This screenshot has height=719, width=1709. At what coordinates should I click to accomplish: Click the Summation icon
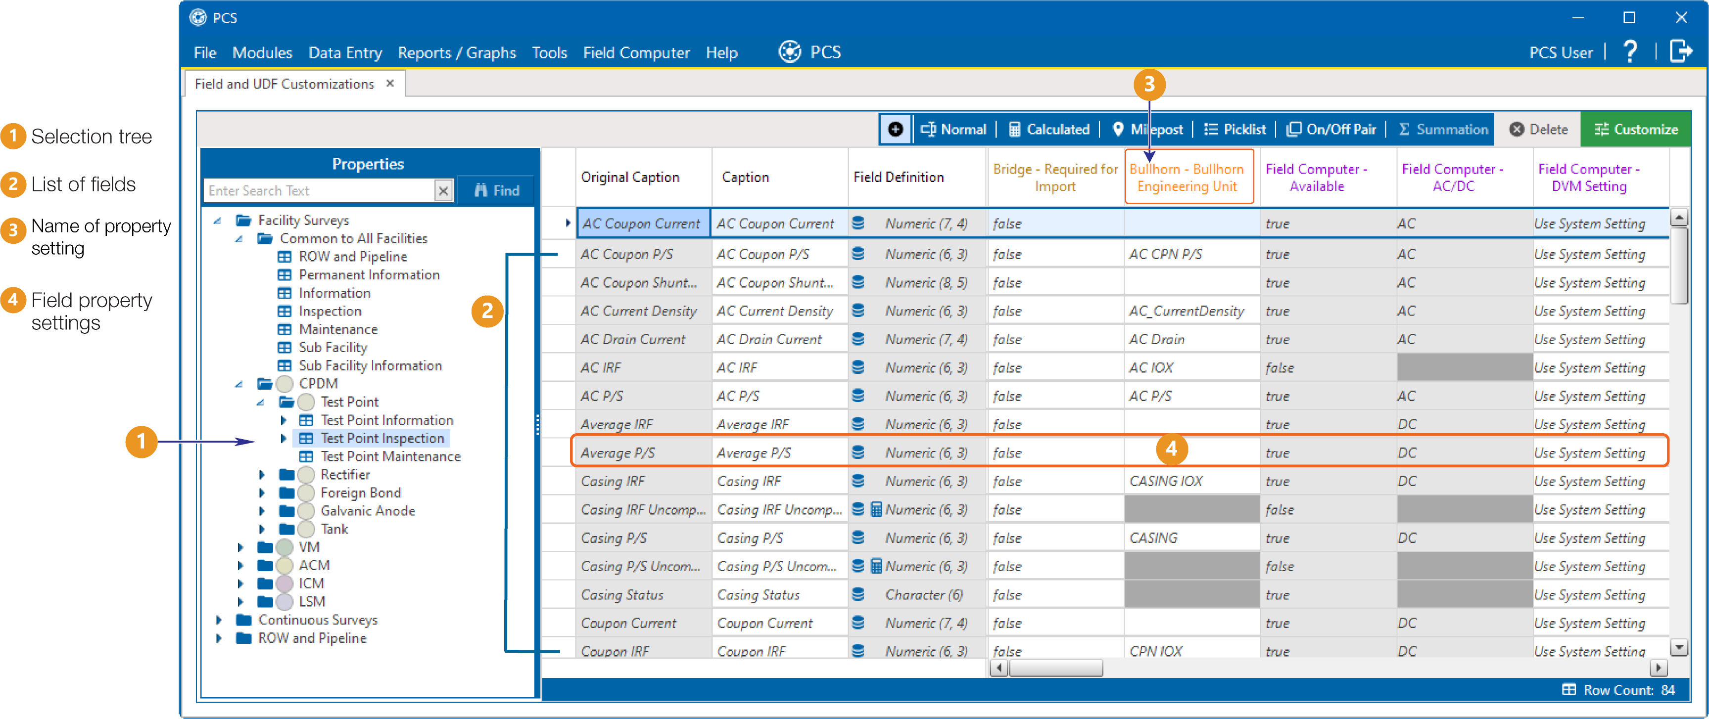[1442, 129]
